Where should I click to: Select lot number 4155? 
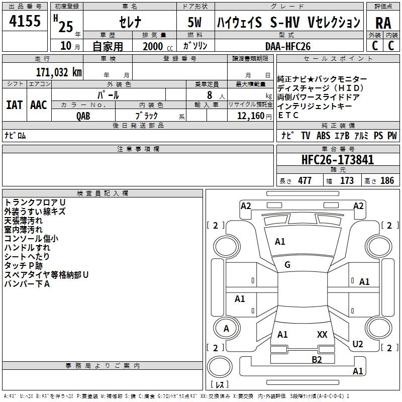[x=25, y=21]
